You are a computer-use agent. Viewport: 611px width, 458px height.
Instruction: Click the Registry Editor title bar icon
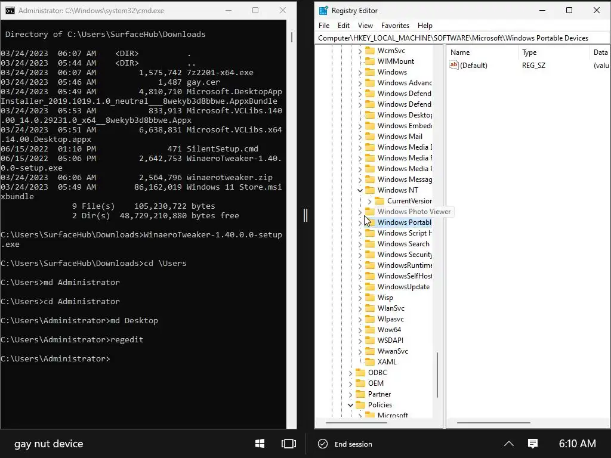323,11
